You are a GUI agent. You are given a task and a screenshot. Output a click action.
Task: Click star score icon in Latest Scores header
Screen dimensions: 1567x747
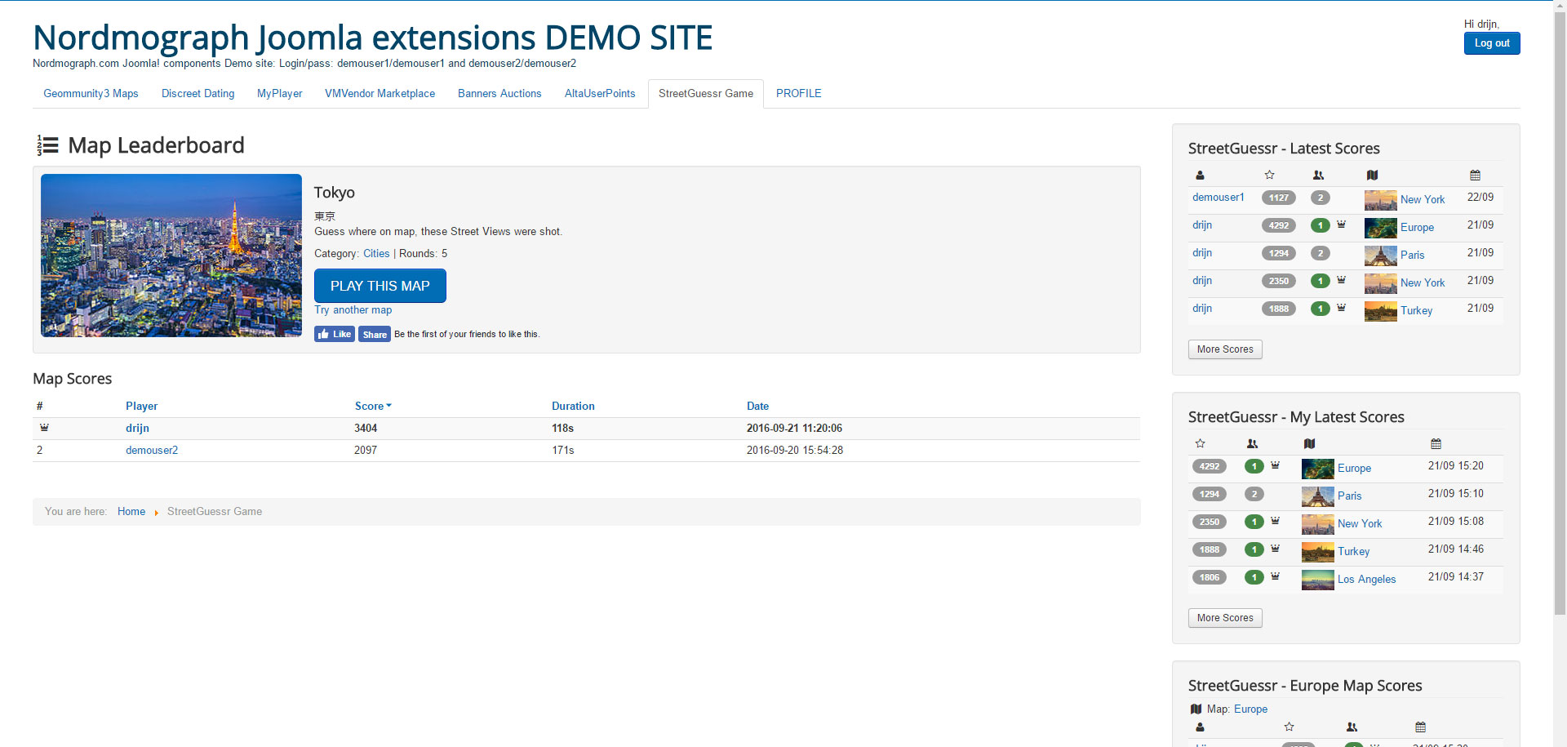click(1269, 176)
